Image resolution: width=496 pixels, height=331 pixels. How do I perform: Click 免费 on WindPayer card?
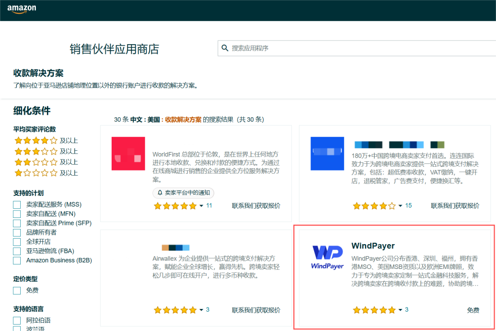coord(473,310)
